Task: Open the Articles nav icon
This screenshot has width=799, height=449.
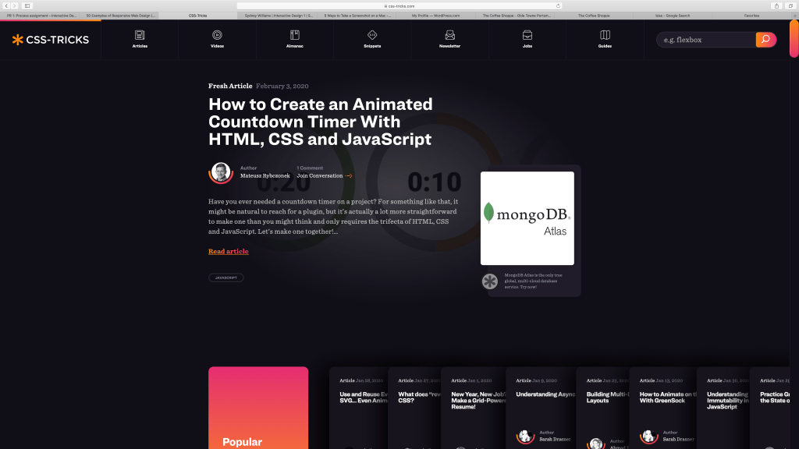Action: point(140,35)
